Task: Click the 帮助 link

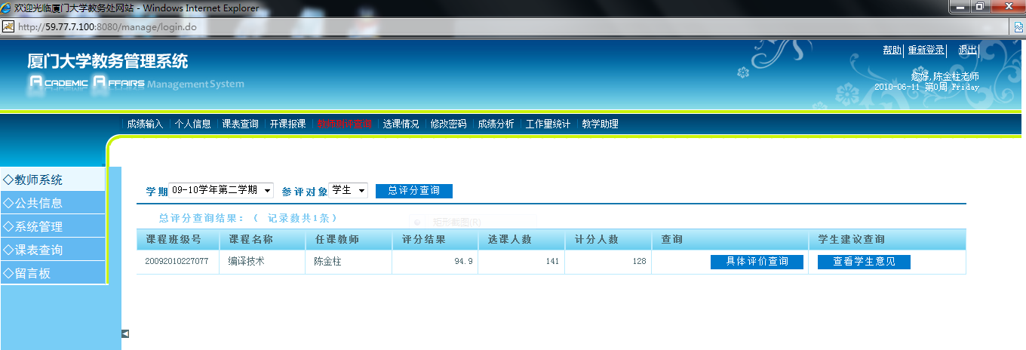Action: click(892, 50)
